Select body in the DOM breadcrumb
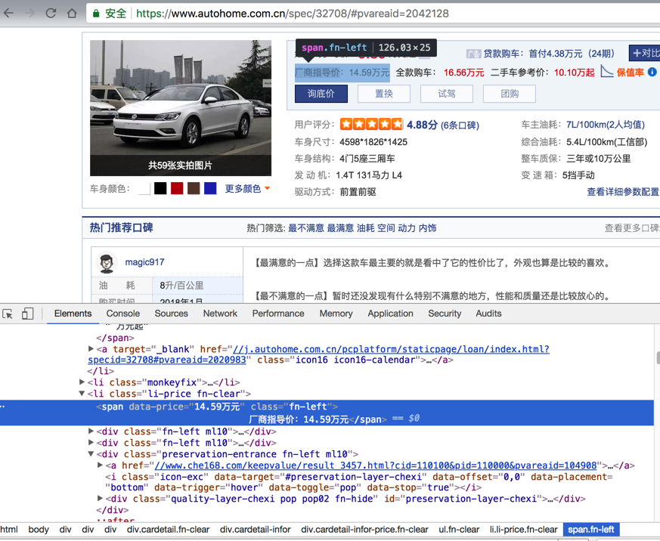Viewport: 660px width, 541px height. coord(39,530)
